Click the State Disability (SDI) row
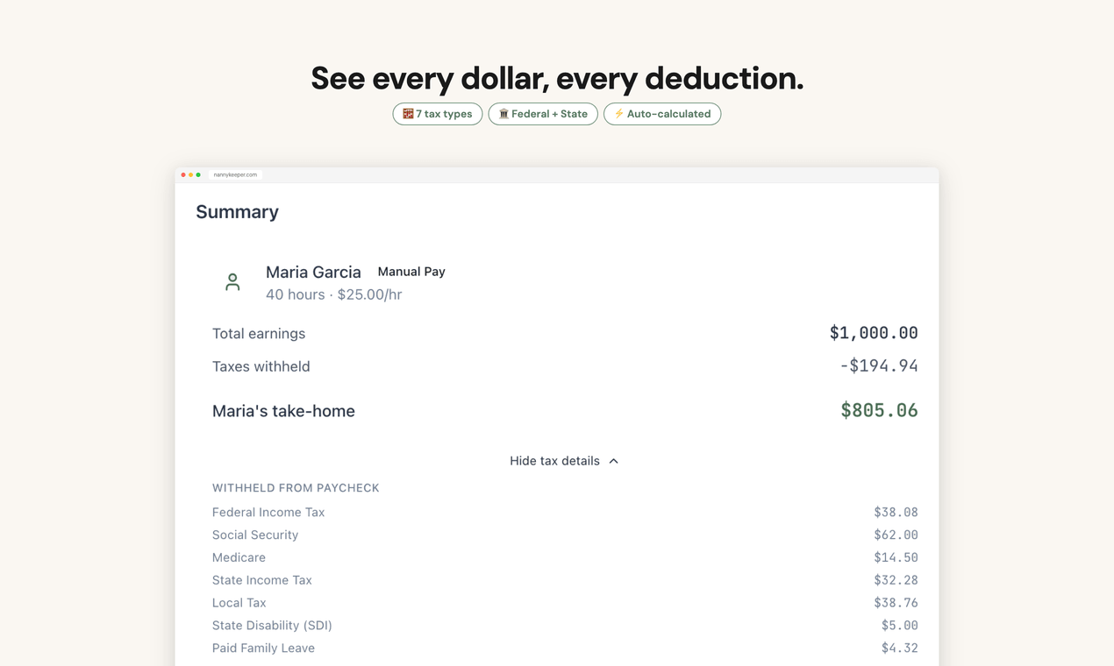 click(565, 626)
